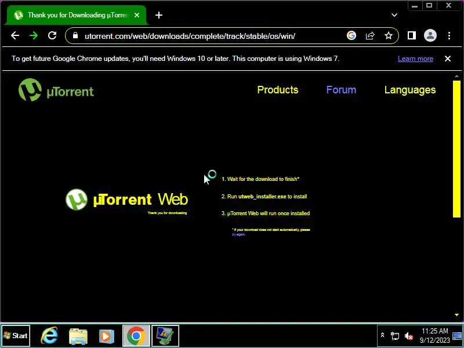Click the show desktop button

(457, 336)
